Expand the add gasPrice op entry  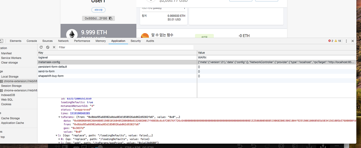pos(60,143)
